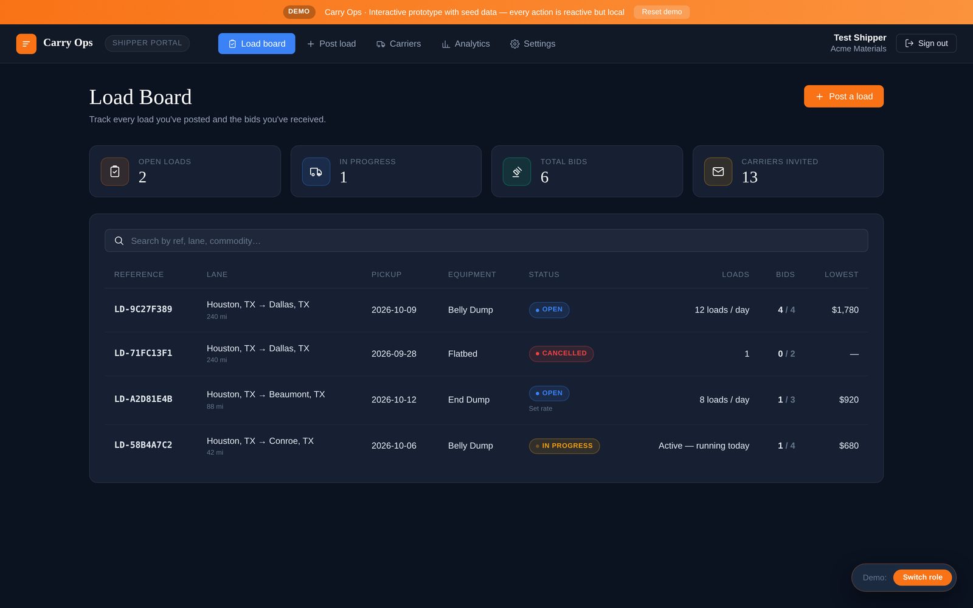
Task: Click the $920 lowest bid value
Action: (x=849, y=399)
